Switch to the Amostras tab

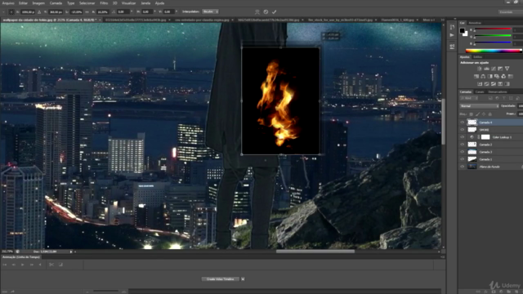[475, 23]
